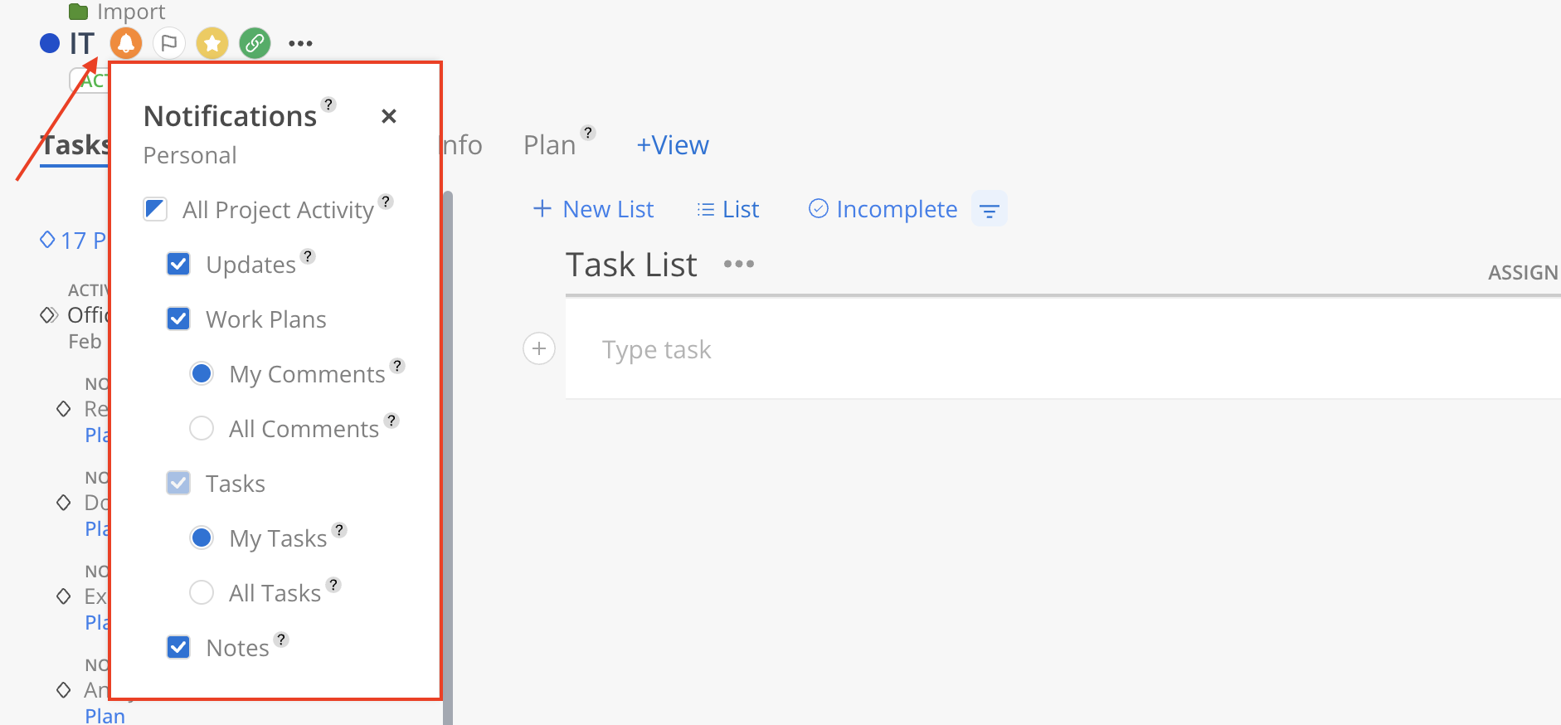Viewport: 1561px width, 725px height.
Task: Uncheck the Notes checkbox
Action: click(x=178, y=647)
